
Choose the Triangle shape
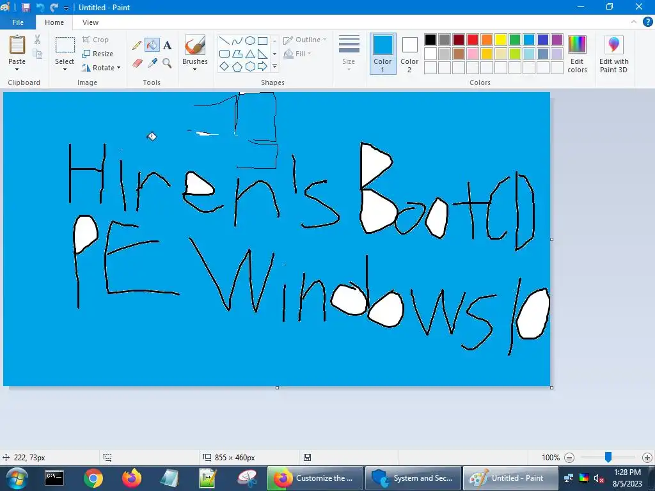click(250, 54)
